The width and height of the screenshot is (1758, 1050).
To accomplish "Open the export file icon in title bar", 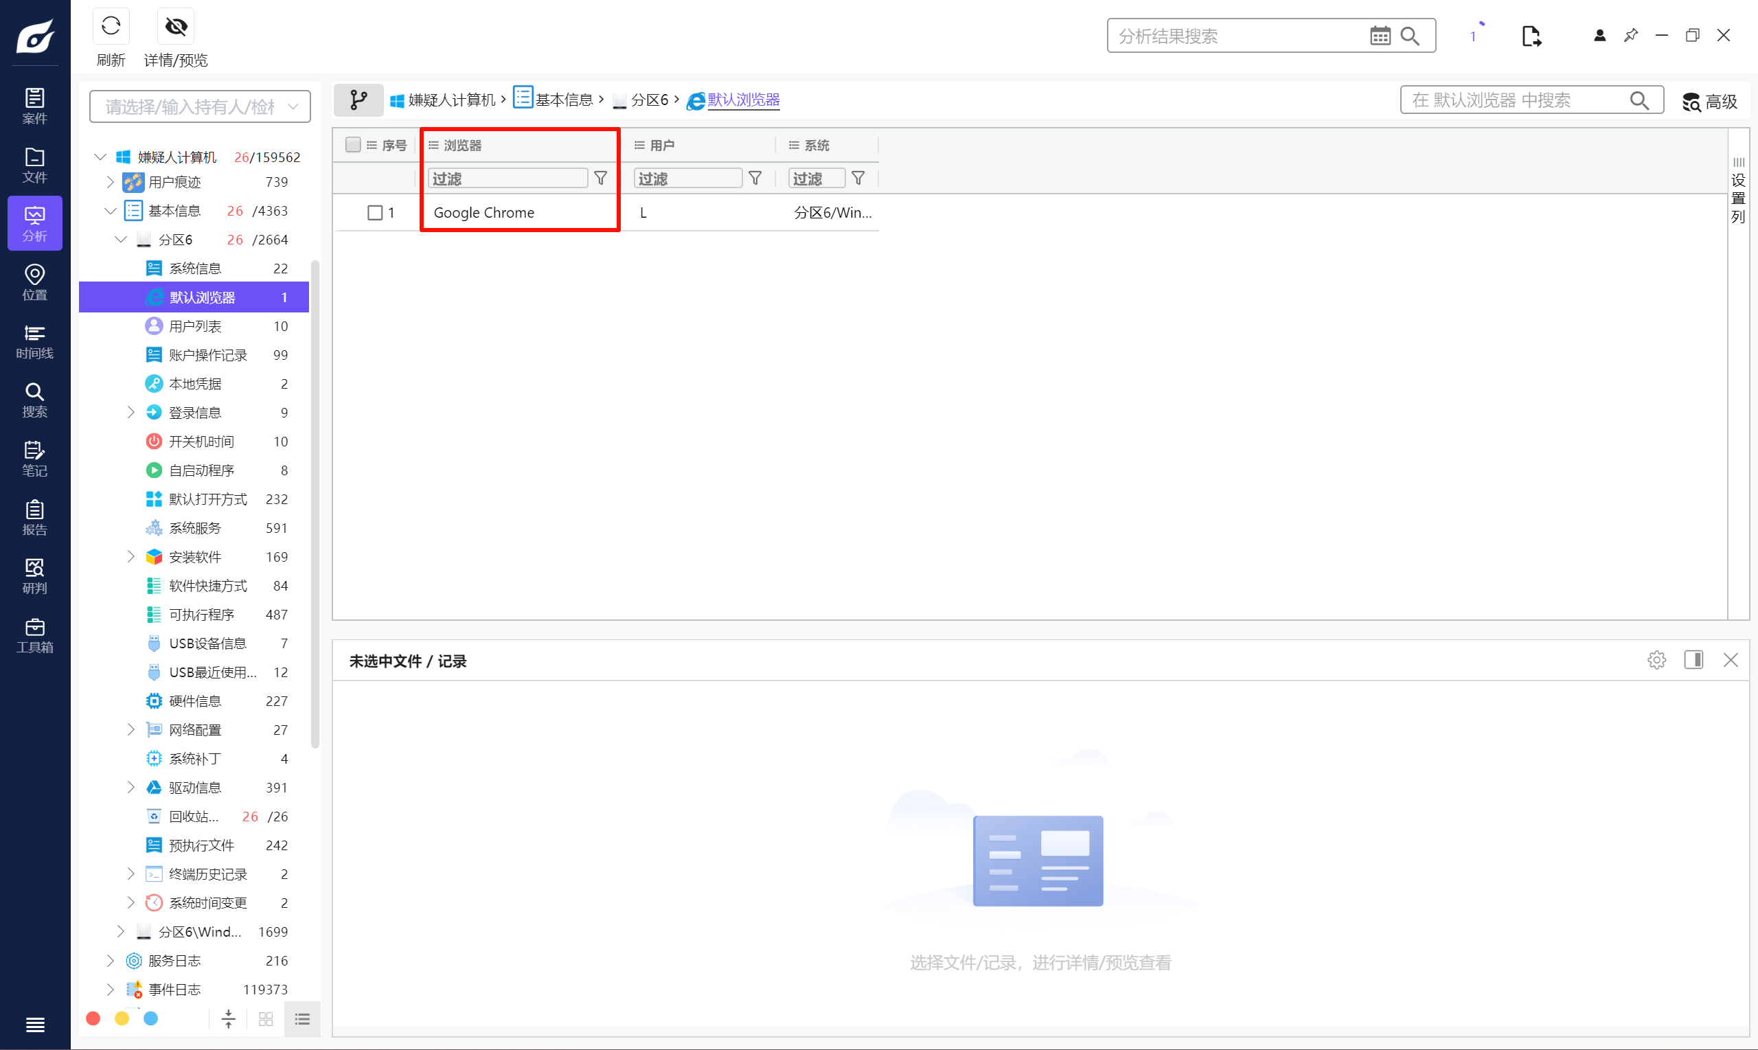I will point(1531,36).
